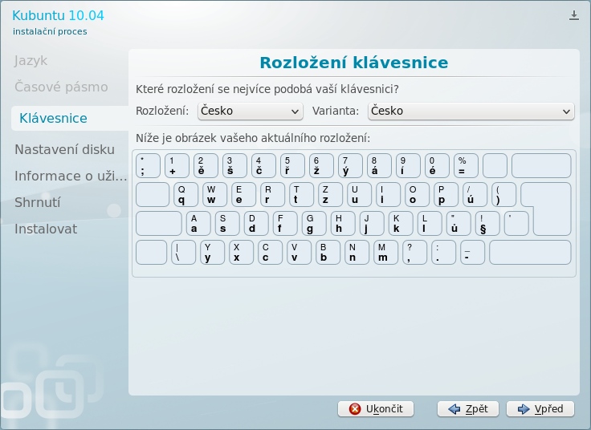Click the O key on keyboard preview

[x=418, y=195]
